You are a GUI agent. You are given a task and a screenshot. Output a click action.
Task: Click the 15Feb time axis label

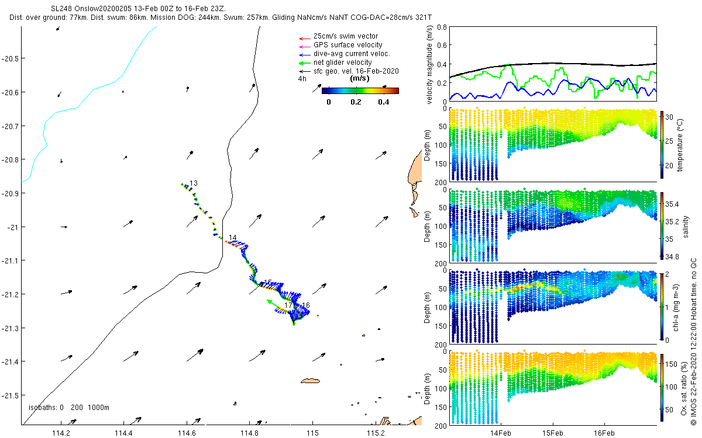[552, 433]
